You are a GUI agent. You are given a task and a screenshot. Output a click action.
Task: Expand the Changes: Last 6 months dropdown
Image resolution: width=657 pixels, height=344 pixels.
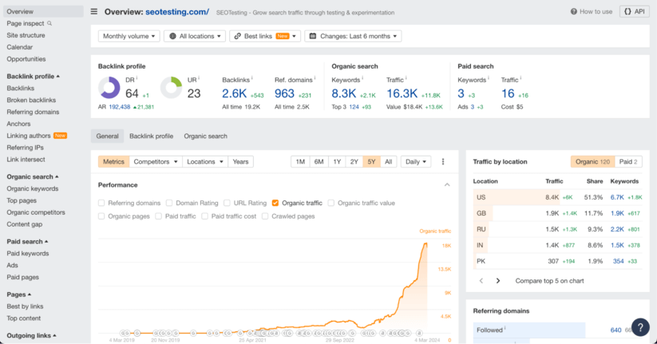[x=354, y=36]
